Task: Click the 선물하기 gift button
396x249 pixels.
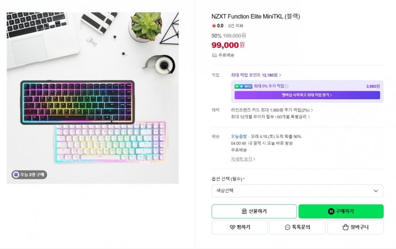Action: pyautogui.click(x=254, y=211)
